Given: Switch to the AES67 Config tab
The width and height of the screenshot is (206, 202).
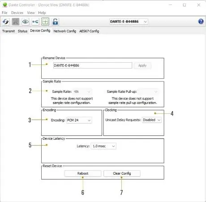Looking at the screenshot, I should (89, 31).
